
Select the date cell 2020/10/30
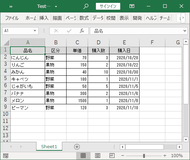[124, 72]
